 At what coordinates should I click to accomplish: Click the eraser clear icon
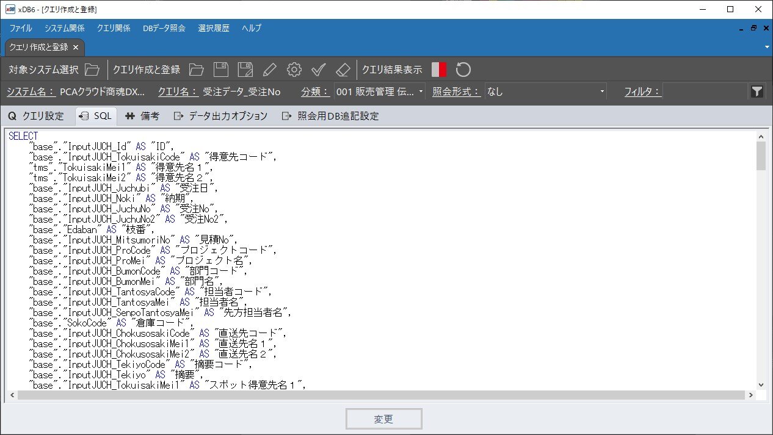343,70
